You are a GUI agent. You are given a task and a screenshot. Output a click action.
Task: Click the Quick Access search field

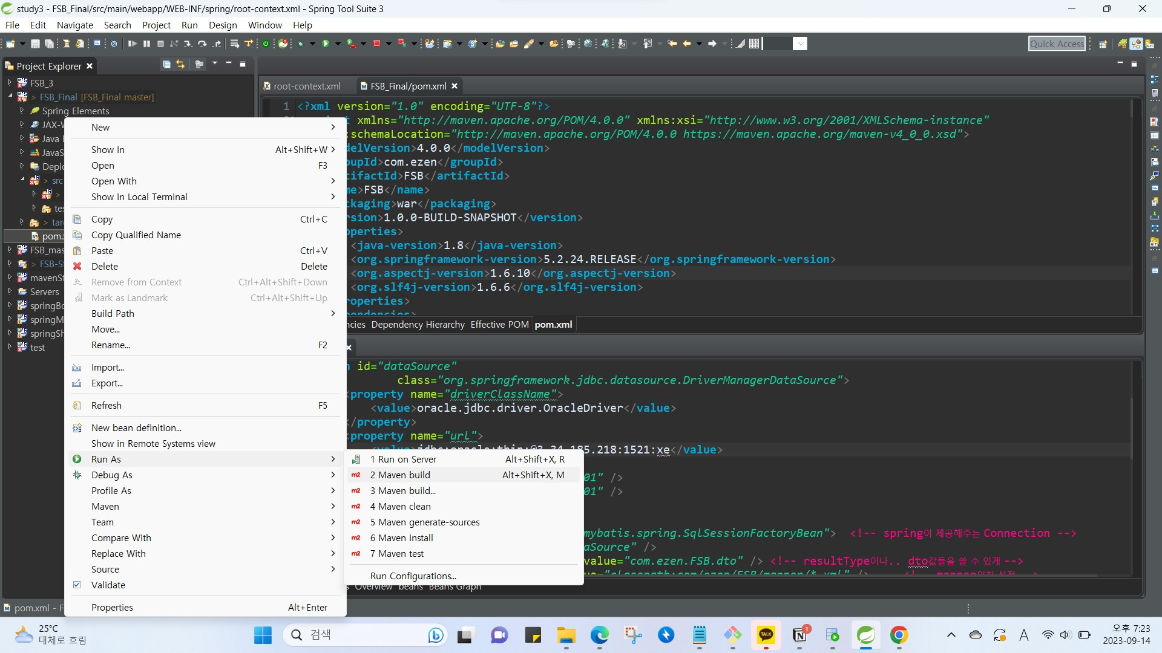[1057, 44]
